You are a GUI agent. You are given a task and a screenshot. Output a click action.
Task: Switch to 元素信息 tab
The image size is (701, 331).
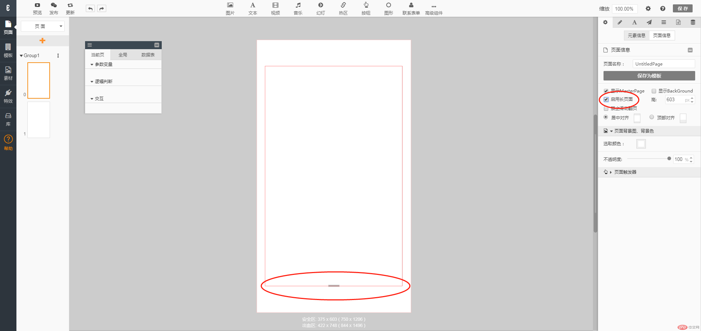coord(636,35)
